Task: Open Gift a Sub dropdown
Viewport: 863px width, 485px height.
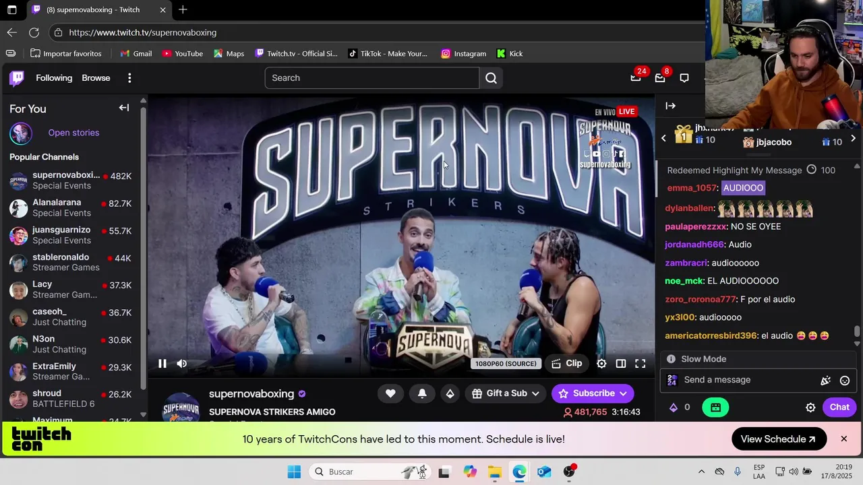Action: (x=506, y=393)
